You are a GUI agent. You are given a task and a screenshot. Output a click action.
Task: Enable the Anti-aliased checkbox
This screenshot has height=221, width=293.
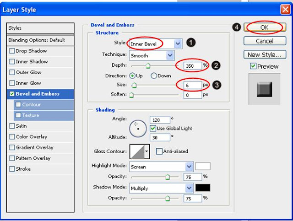click(x=159, y=151)
